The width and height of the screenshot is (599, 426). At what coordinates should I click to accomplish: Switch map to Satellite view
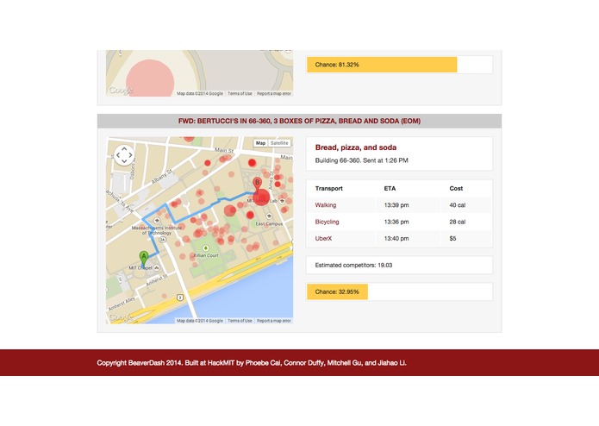pos(279,143)
